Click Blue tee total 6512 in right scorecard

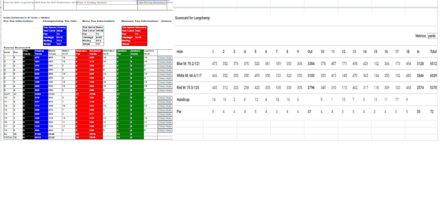coord(433,63)
